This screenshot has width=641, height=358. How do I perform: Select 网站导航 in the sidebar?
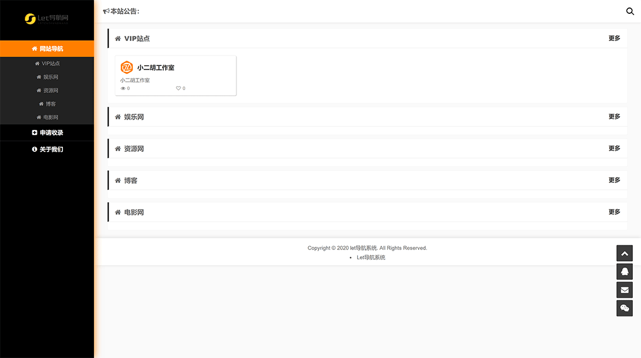(47, 49)
